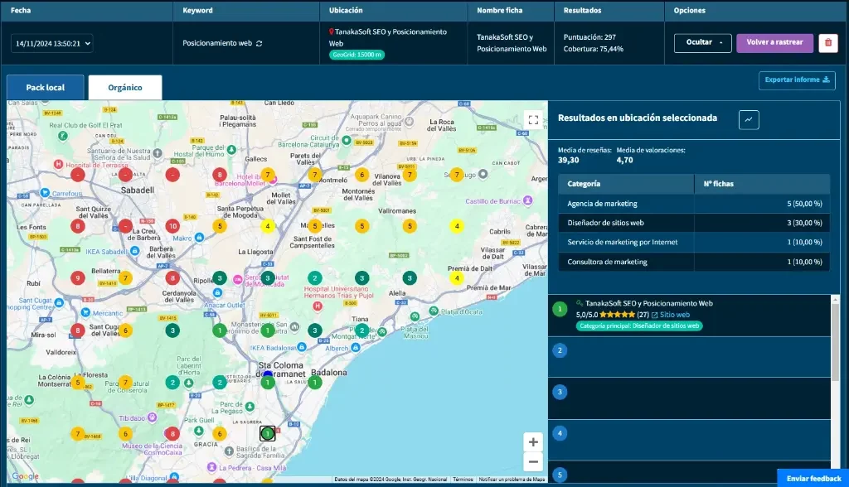Viewport: 849px width, 487px height.
Task: Click the Exportar informe button
Action: (796, 80)
